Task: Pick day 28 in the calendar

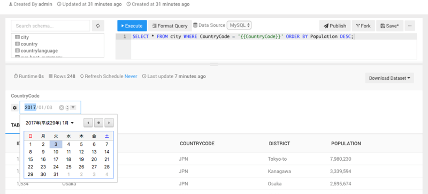Action: click(x=107, y=167)
